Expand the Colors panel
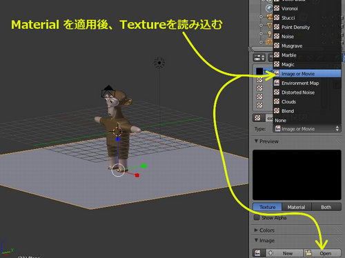Viewport: 345px width, 258px height. pos(264,230)
